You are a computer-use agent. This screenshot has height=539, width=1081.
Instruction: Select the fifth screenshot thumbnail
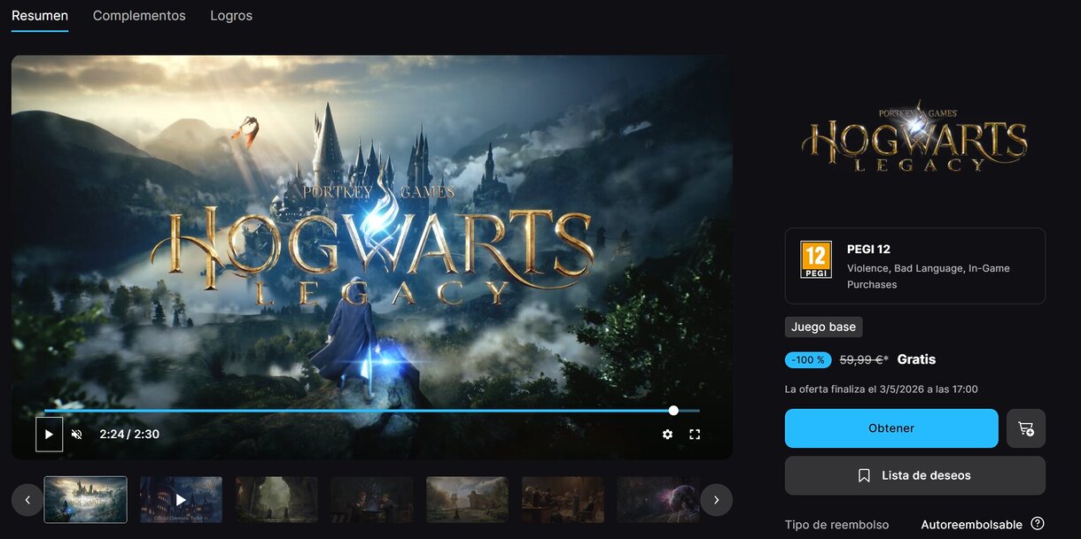467,500
